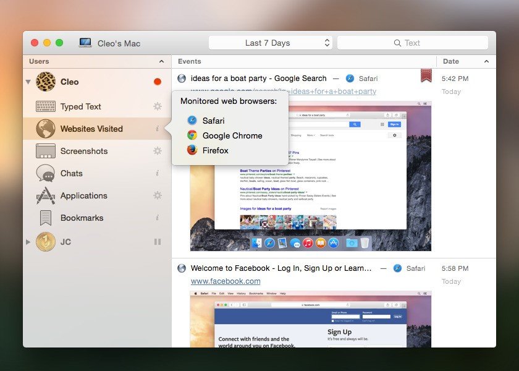Select the Bookmarks category

[97, 218]
